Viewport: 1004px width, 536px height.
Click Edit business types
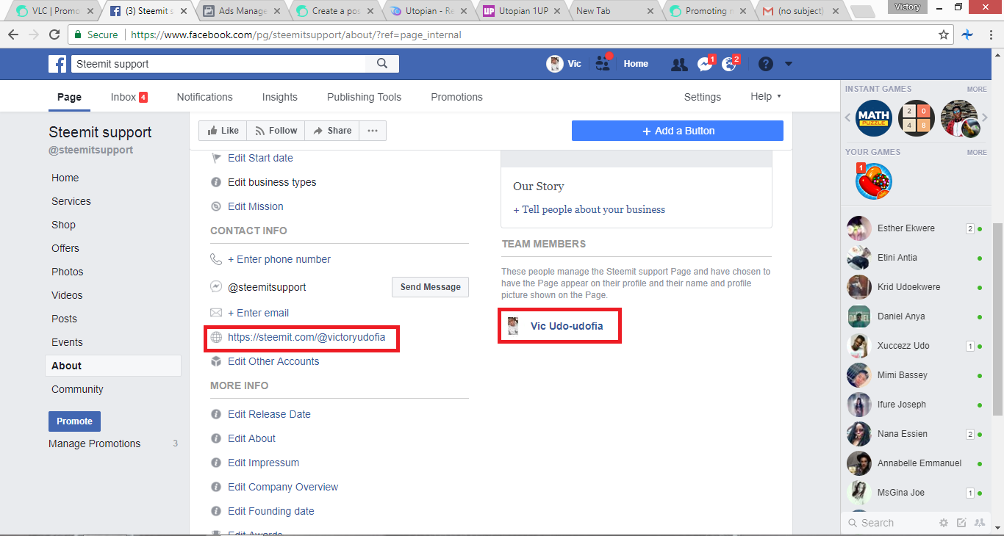[272, 182]
